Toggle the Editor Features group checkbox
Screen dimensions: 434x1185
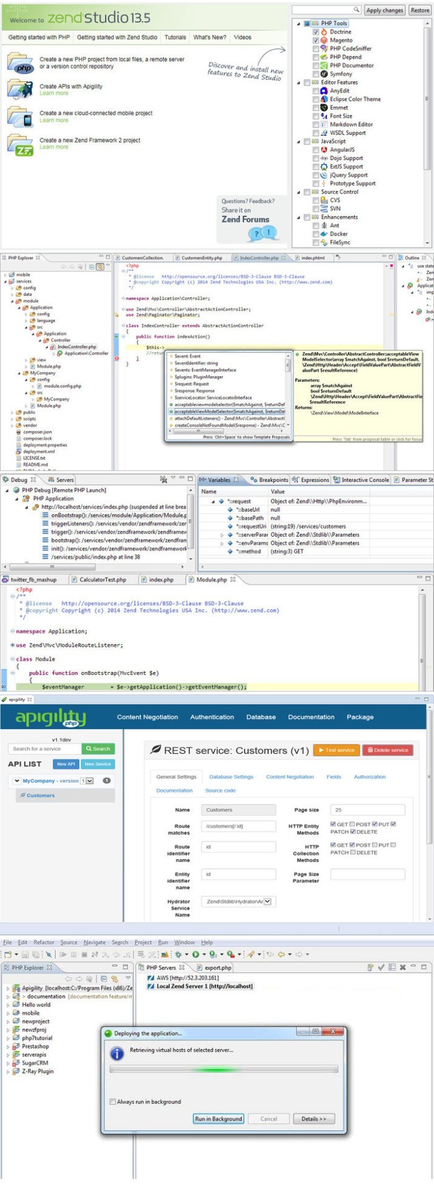(307, 82)
